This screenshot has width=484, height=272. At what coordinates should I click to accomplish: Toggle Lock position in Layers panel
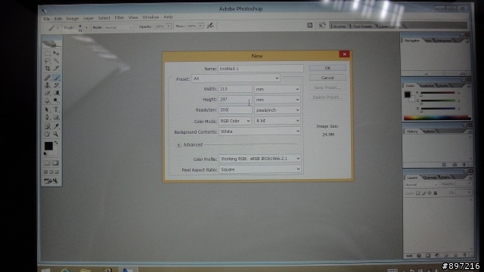tap(430, 193)
